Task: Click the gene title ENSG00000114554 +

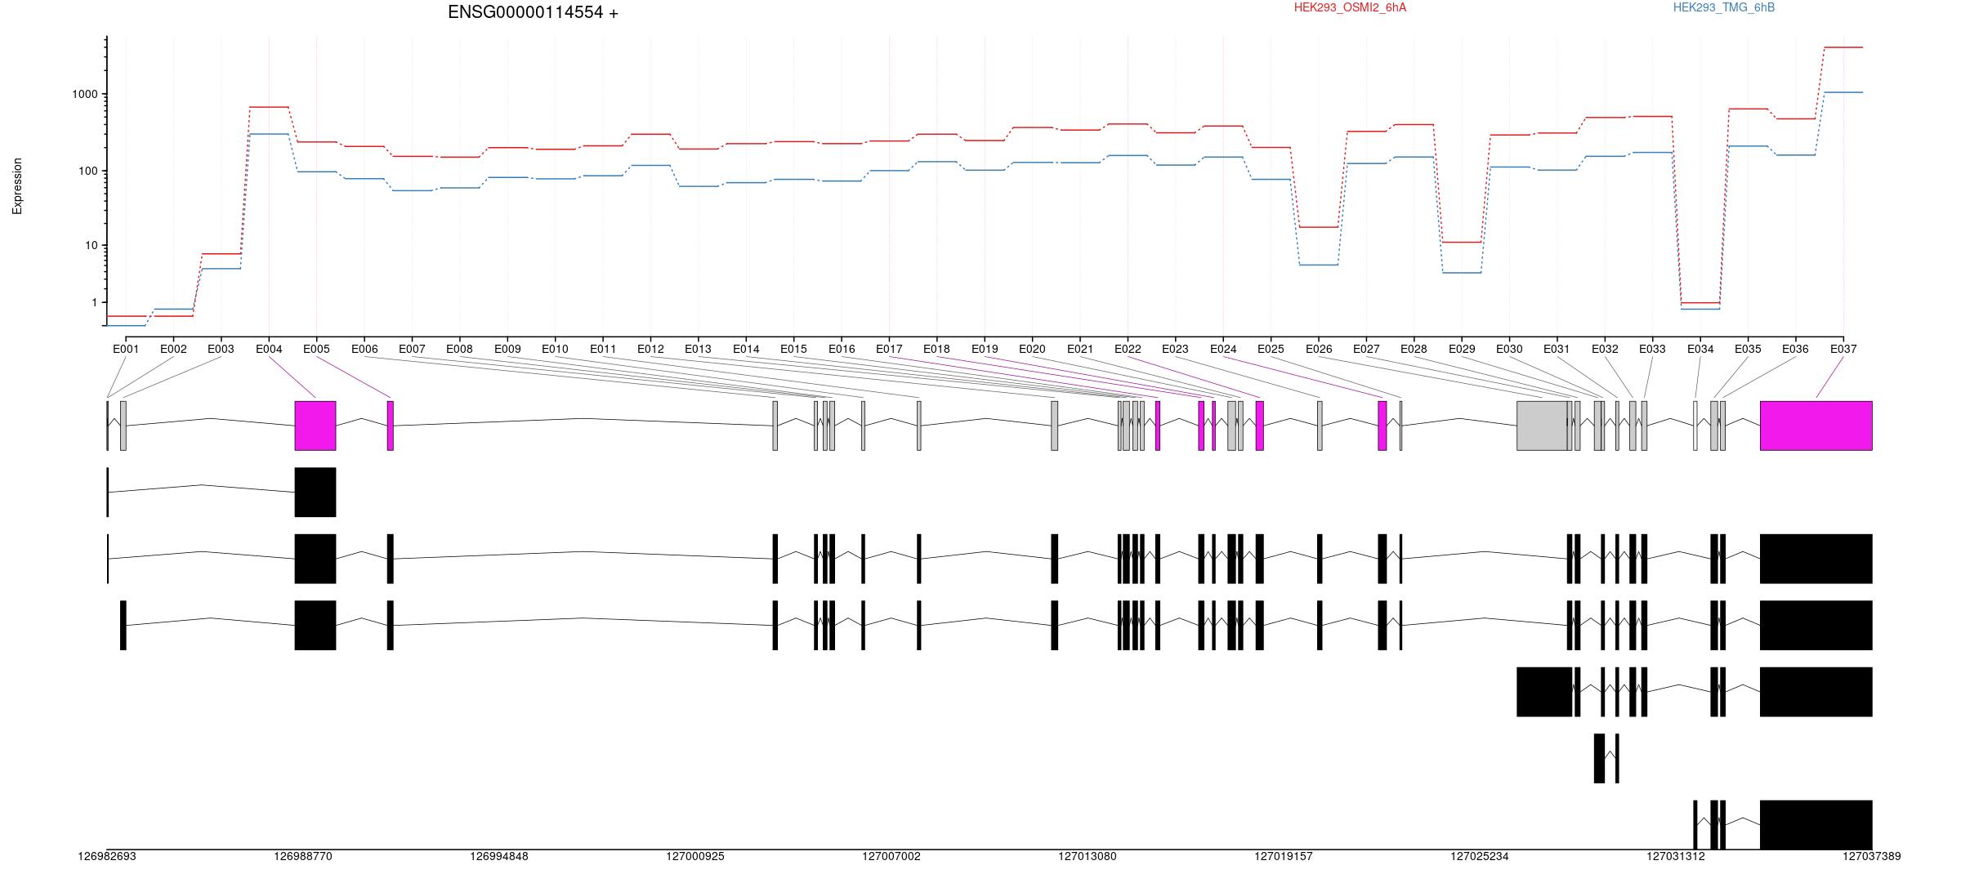Action: click(533, 12)
